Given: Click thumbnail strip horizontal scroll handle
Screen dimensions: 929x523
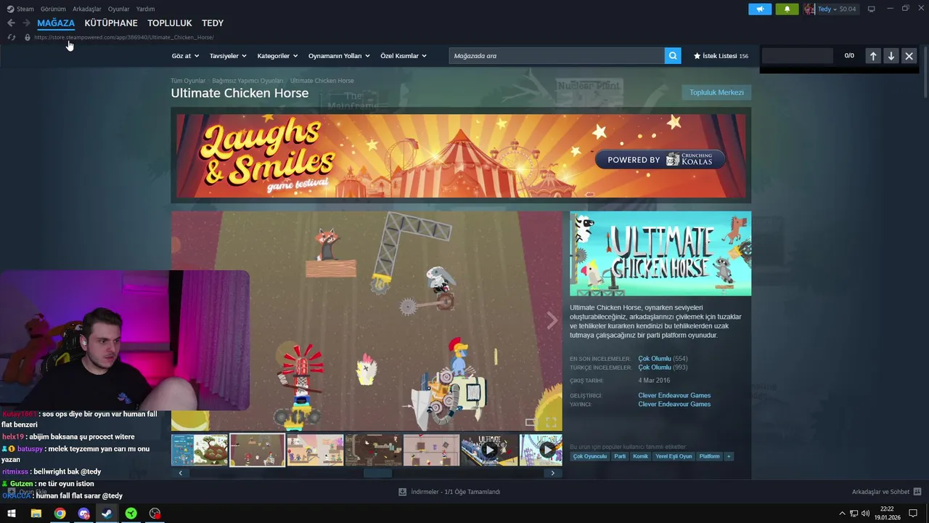Looking at the screenshot, I should (x=377, y=473).
